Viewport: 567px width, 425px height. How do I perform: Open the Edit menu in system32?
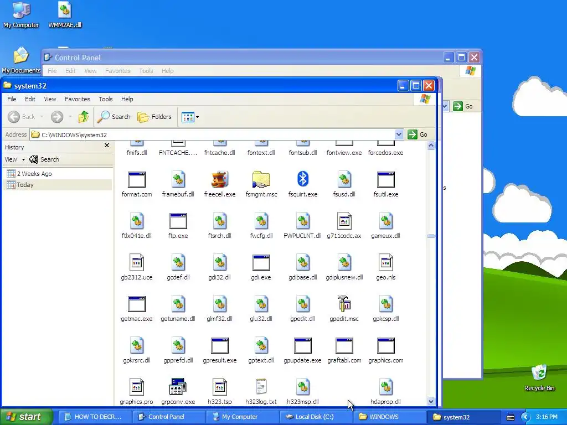[x=30, y=99]
